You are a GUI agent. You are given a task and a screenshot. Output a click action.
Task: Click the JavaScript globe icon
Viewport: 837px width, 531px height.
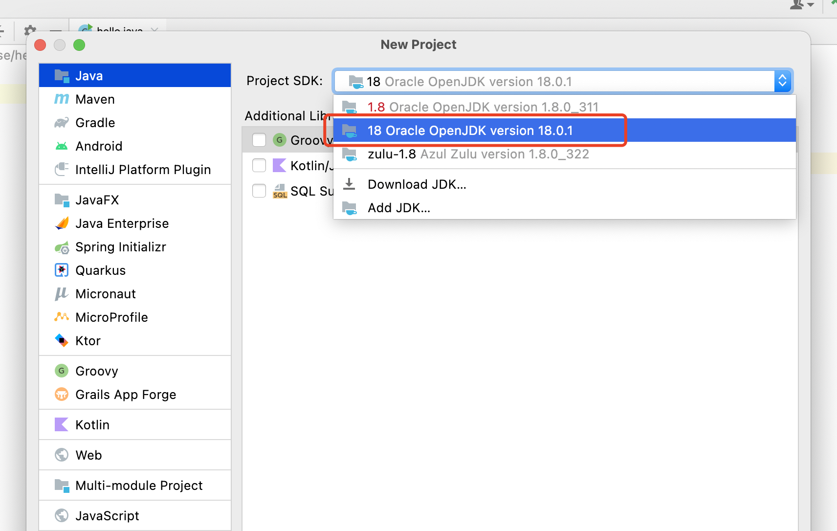pyautogui.click(x=62, y=516)
